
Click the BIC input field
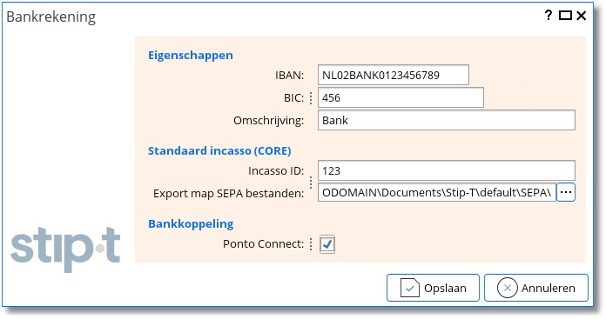pyautogui.click(x=401, y=97)
